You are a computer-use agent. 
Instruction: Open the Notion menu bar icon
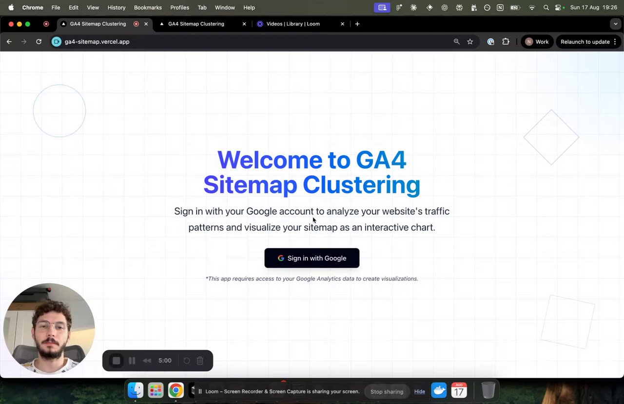click(x=500, y=7)
